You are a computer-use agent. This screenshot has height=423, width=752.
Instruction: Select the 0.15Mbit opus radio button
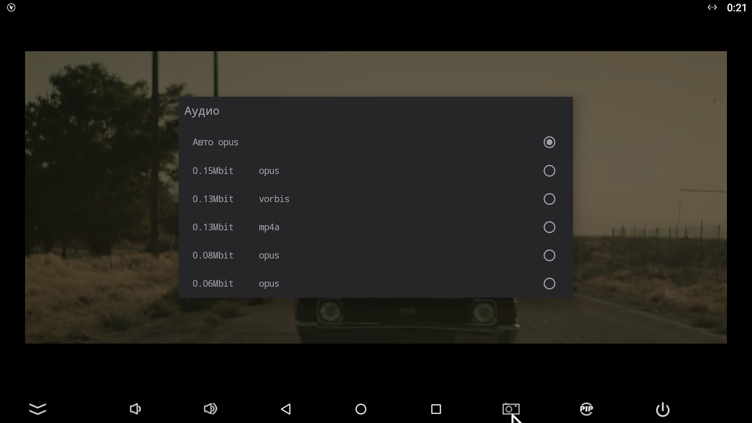click(x=549, y=171)
